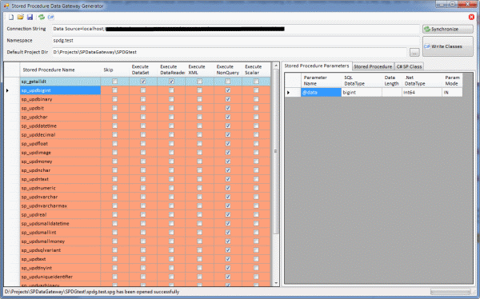480x299 pixels.
Task: Browse for the default project directory with the ellipsis button
Action: click(414, 52)
